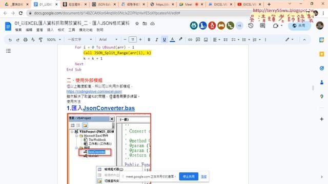Click the document title text
Image resolution: width=328 pixels, height=184 pixels.
pyautogui.click(x=72, y=23)
